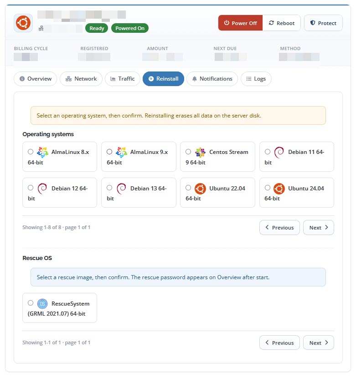Click the Ready status badge
This screenshot has height=378, width=356.
point(97,28)
